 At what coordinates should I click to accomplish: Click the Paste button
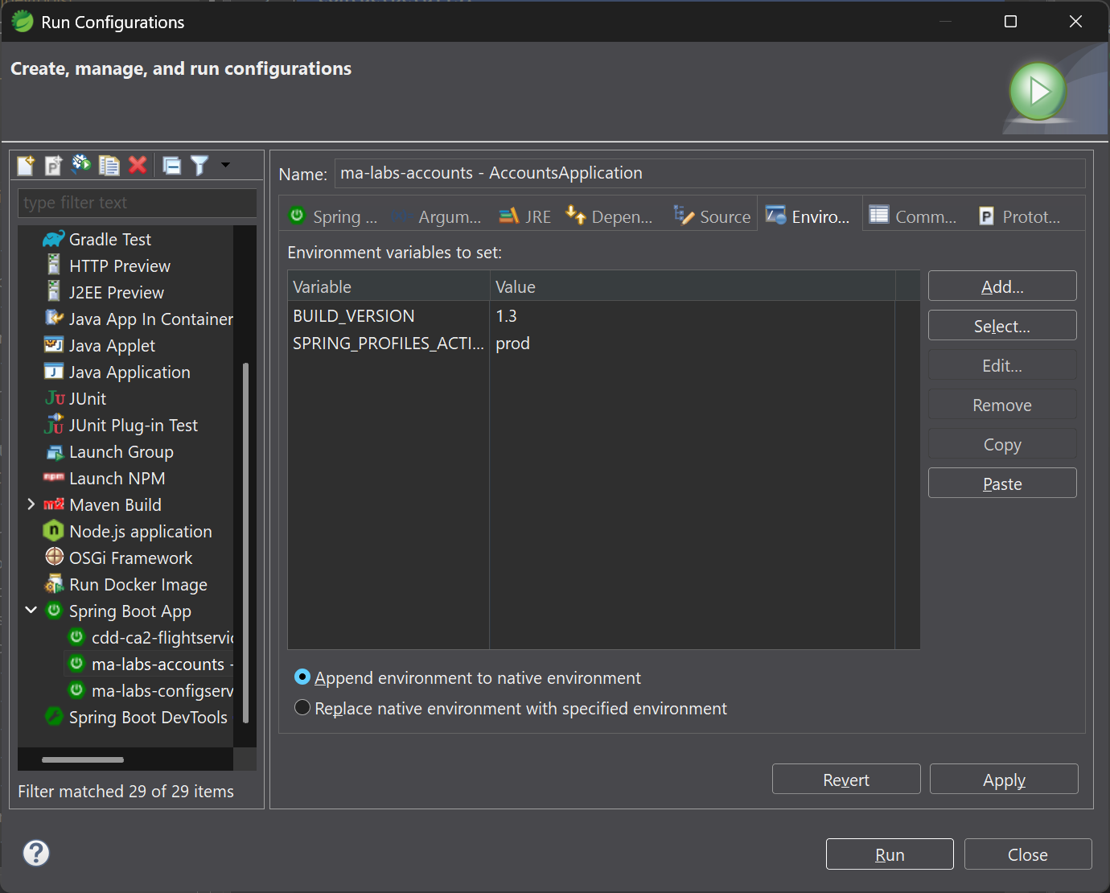(1002, 484)
